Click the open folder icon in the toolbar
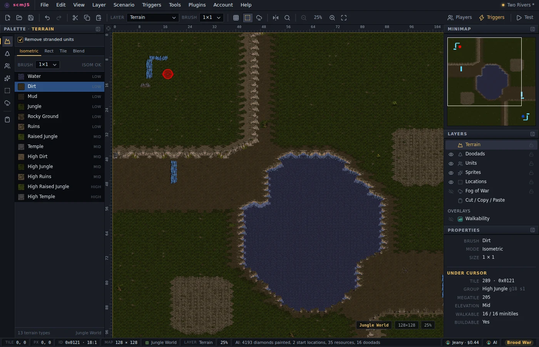This screenshot has width=539, height=347. click(x=19, y=18)
